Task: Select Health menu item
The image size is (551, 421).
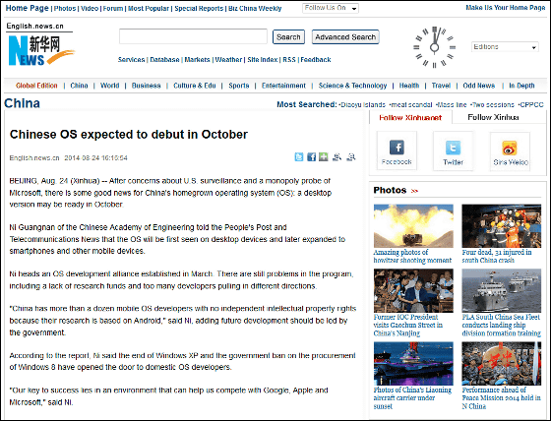Action: [409, 86]
